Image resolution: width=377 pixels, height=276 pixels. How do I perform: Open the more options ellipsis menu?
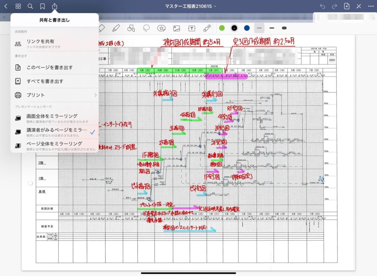pyautogui.click(x=370, y=6)
